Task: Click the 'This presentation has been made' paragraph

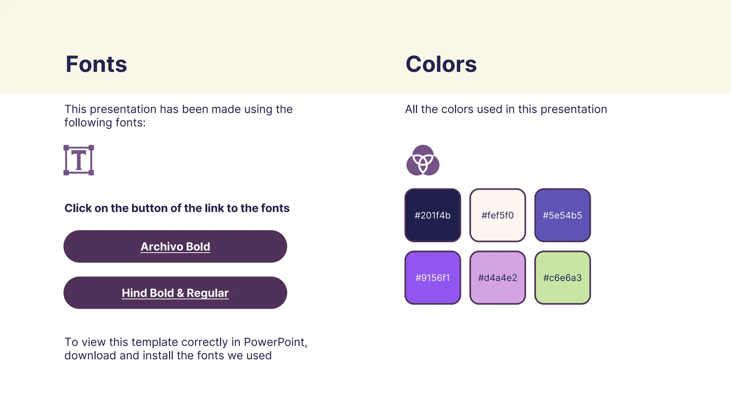Action: click(x=178, y=116)
